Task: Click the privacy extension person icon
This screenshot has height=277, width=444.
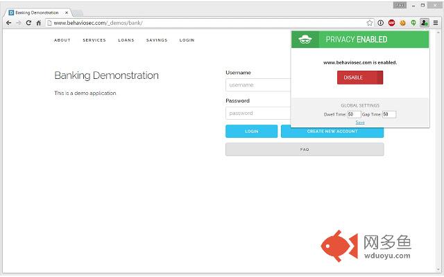Action: pos(425,23)
